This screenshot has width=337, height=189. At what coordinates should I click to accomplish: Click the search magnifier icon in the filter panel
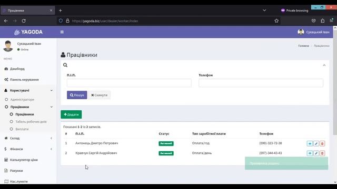point(65,65)
